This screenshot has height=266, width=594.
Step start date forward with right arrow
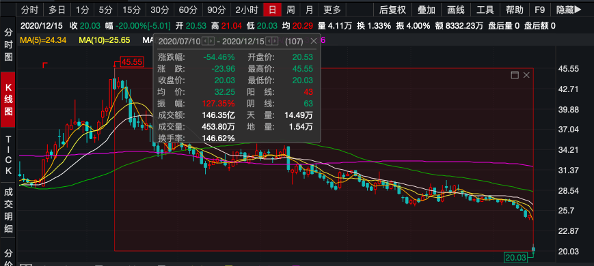point(211,41)
